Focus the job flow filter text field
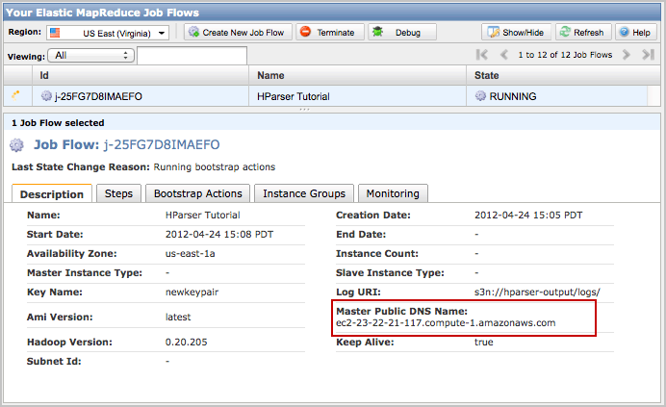This screenshot has height=407, width=666. pyautogui.click(x=192, y=56)
